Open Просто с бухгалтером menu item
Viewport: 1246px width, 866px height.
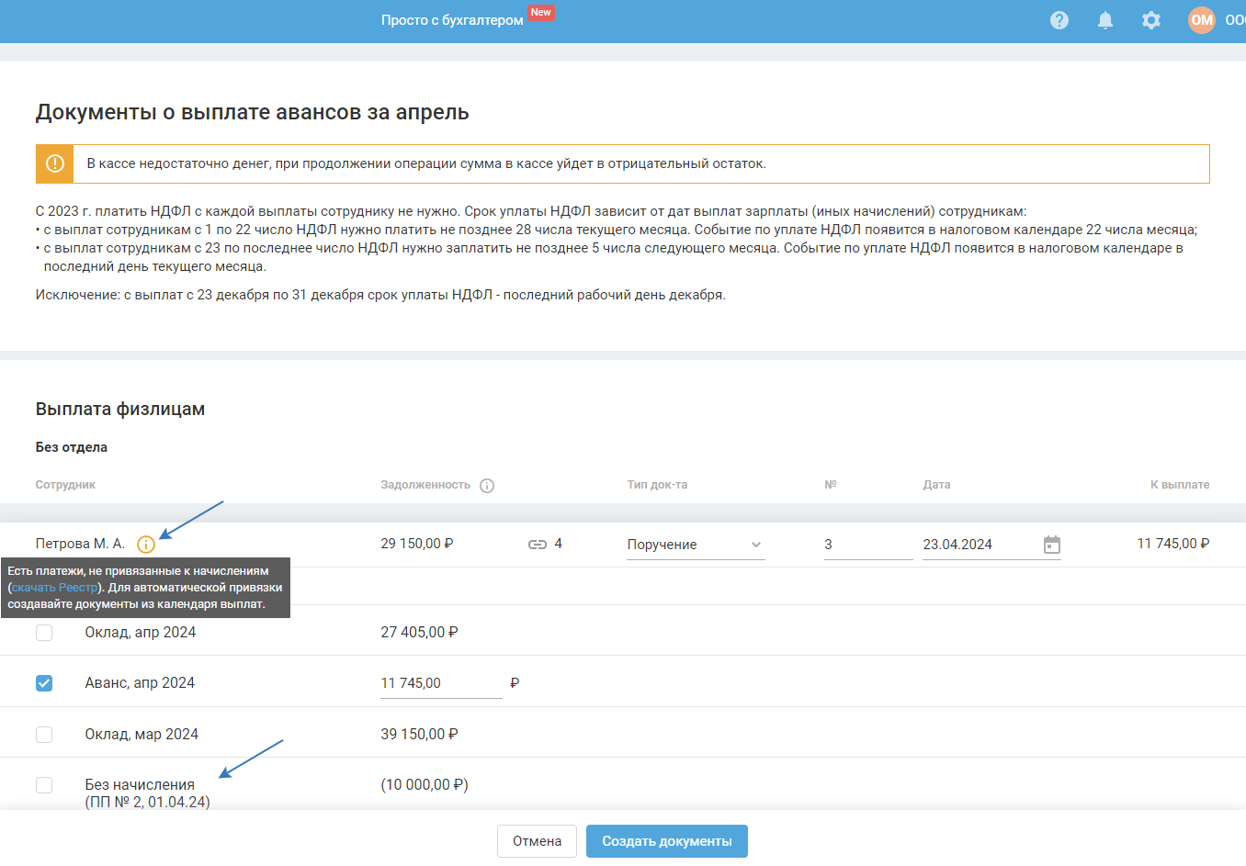[x=452, y=20]
